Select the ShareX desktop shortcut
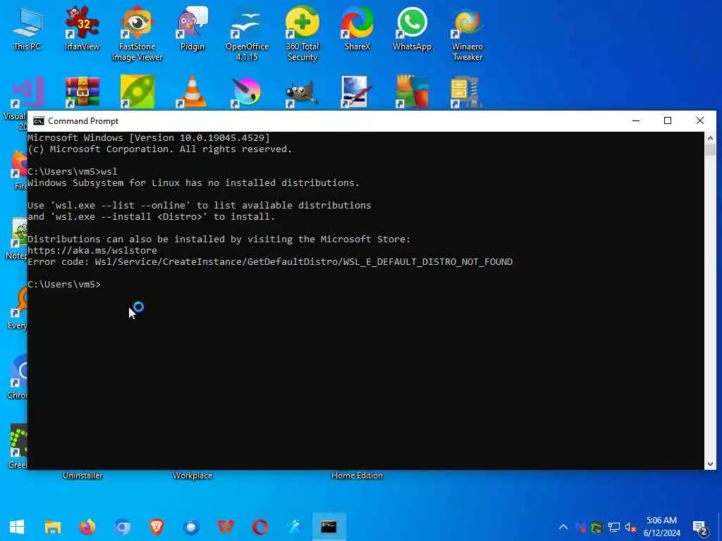Viewport: 722px width, 541px height. tap(357, 30)
